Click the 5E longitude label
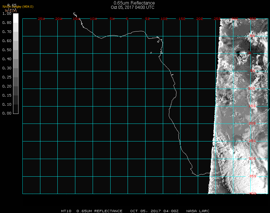The width and height of the screenshot is (270, 213). [x=148, y=19]
